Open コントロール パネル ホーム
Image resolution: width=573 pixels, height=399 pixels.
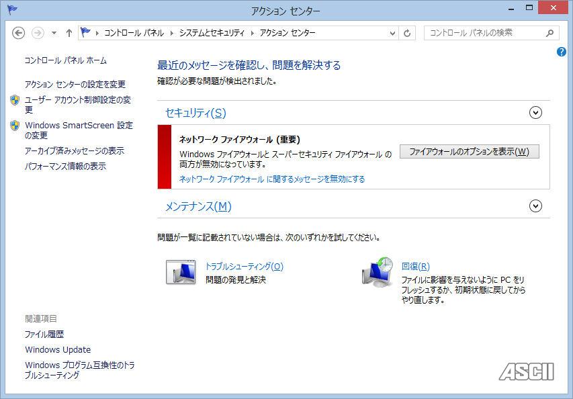point(65,60)
